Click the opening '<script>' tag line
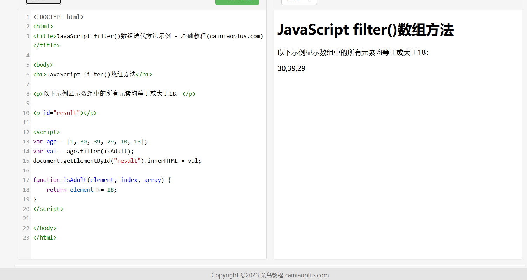This screenshot has width=527, height=280. 47,132
